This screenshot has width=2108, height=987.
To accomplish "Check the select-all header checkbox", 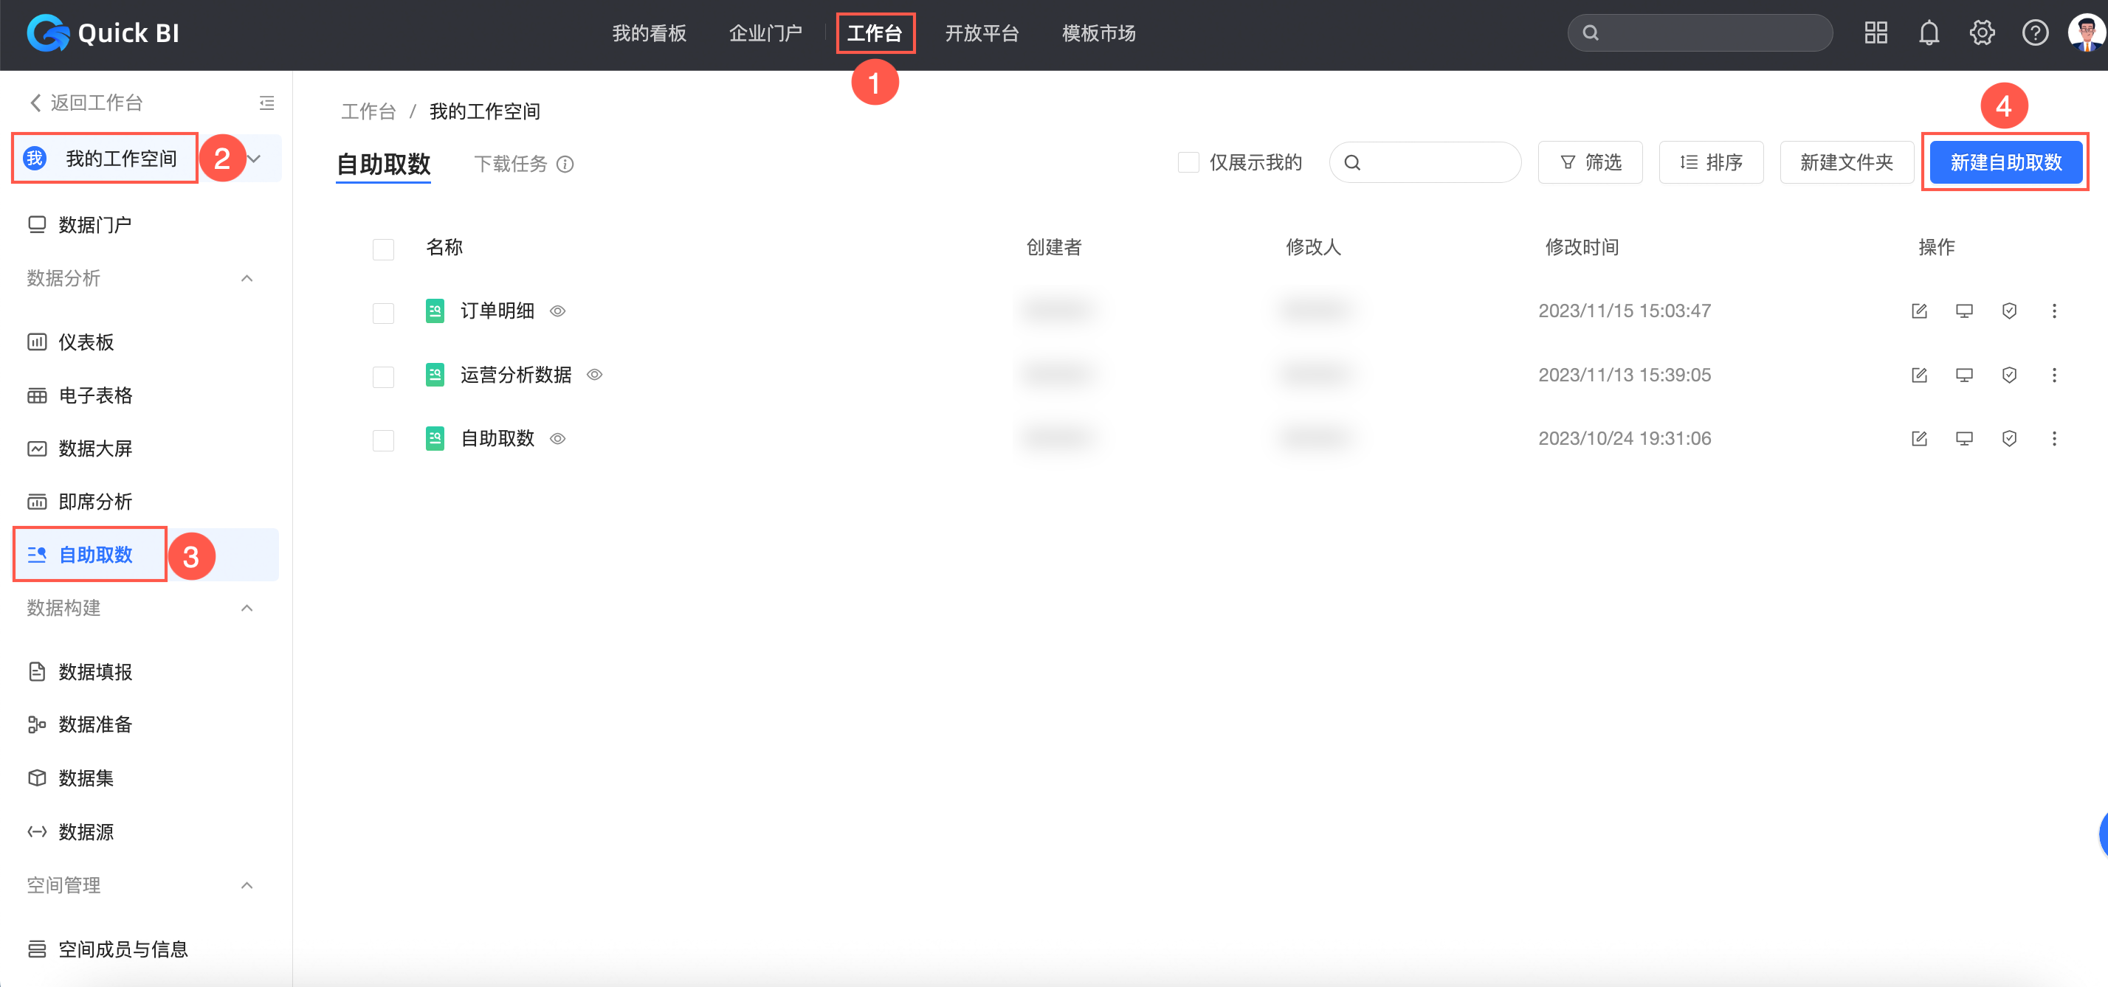I will tap(383, 249).
